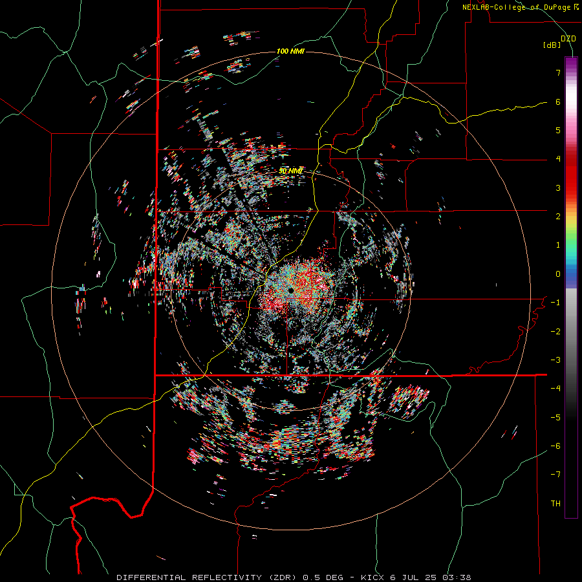Click the -3 value on the color scale
Image resolution: width=582 pixels, height=582 pixels.
click(555, 360)
